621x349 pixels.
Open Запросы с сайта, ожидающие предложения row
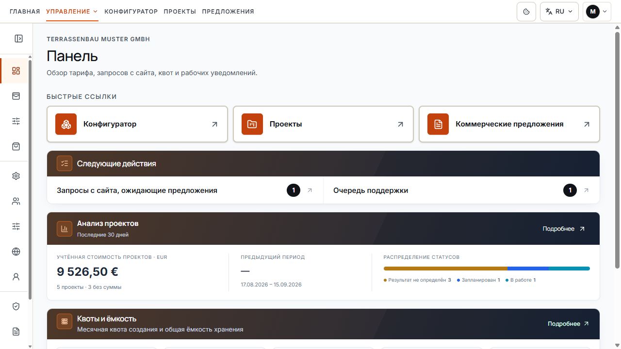click(185, 190)
